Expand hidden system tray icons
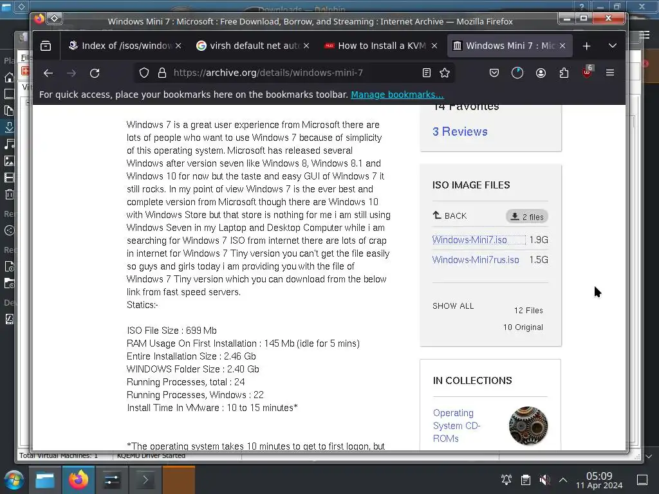Image resolution: width=659 pixels, height=494 pixels. click(x=563, y=480)
